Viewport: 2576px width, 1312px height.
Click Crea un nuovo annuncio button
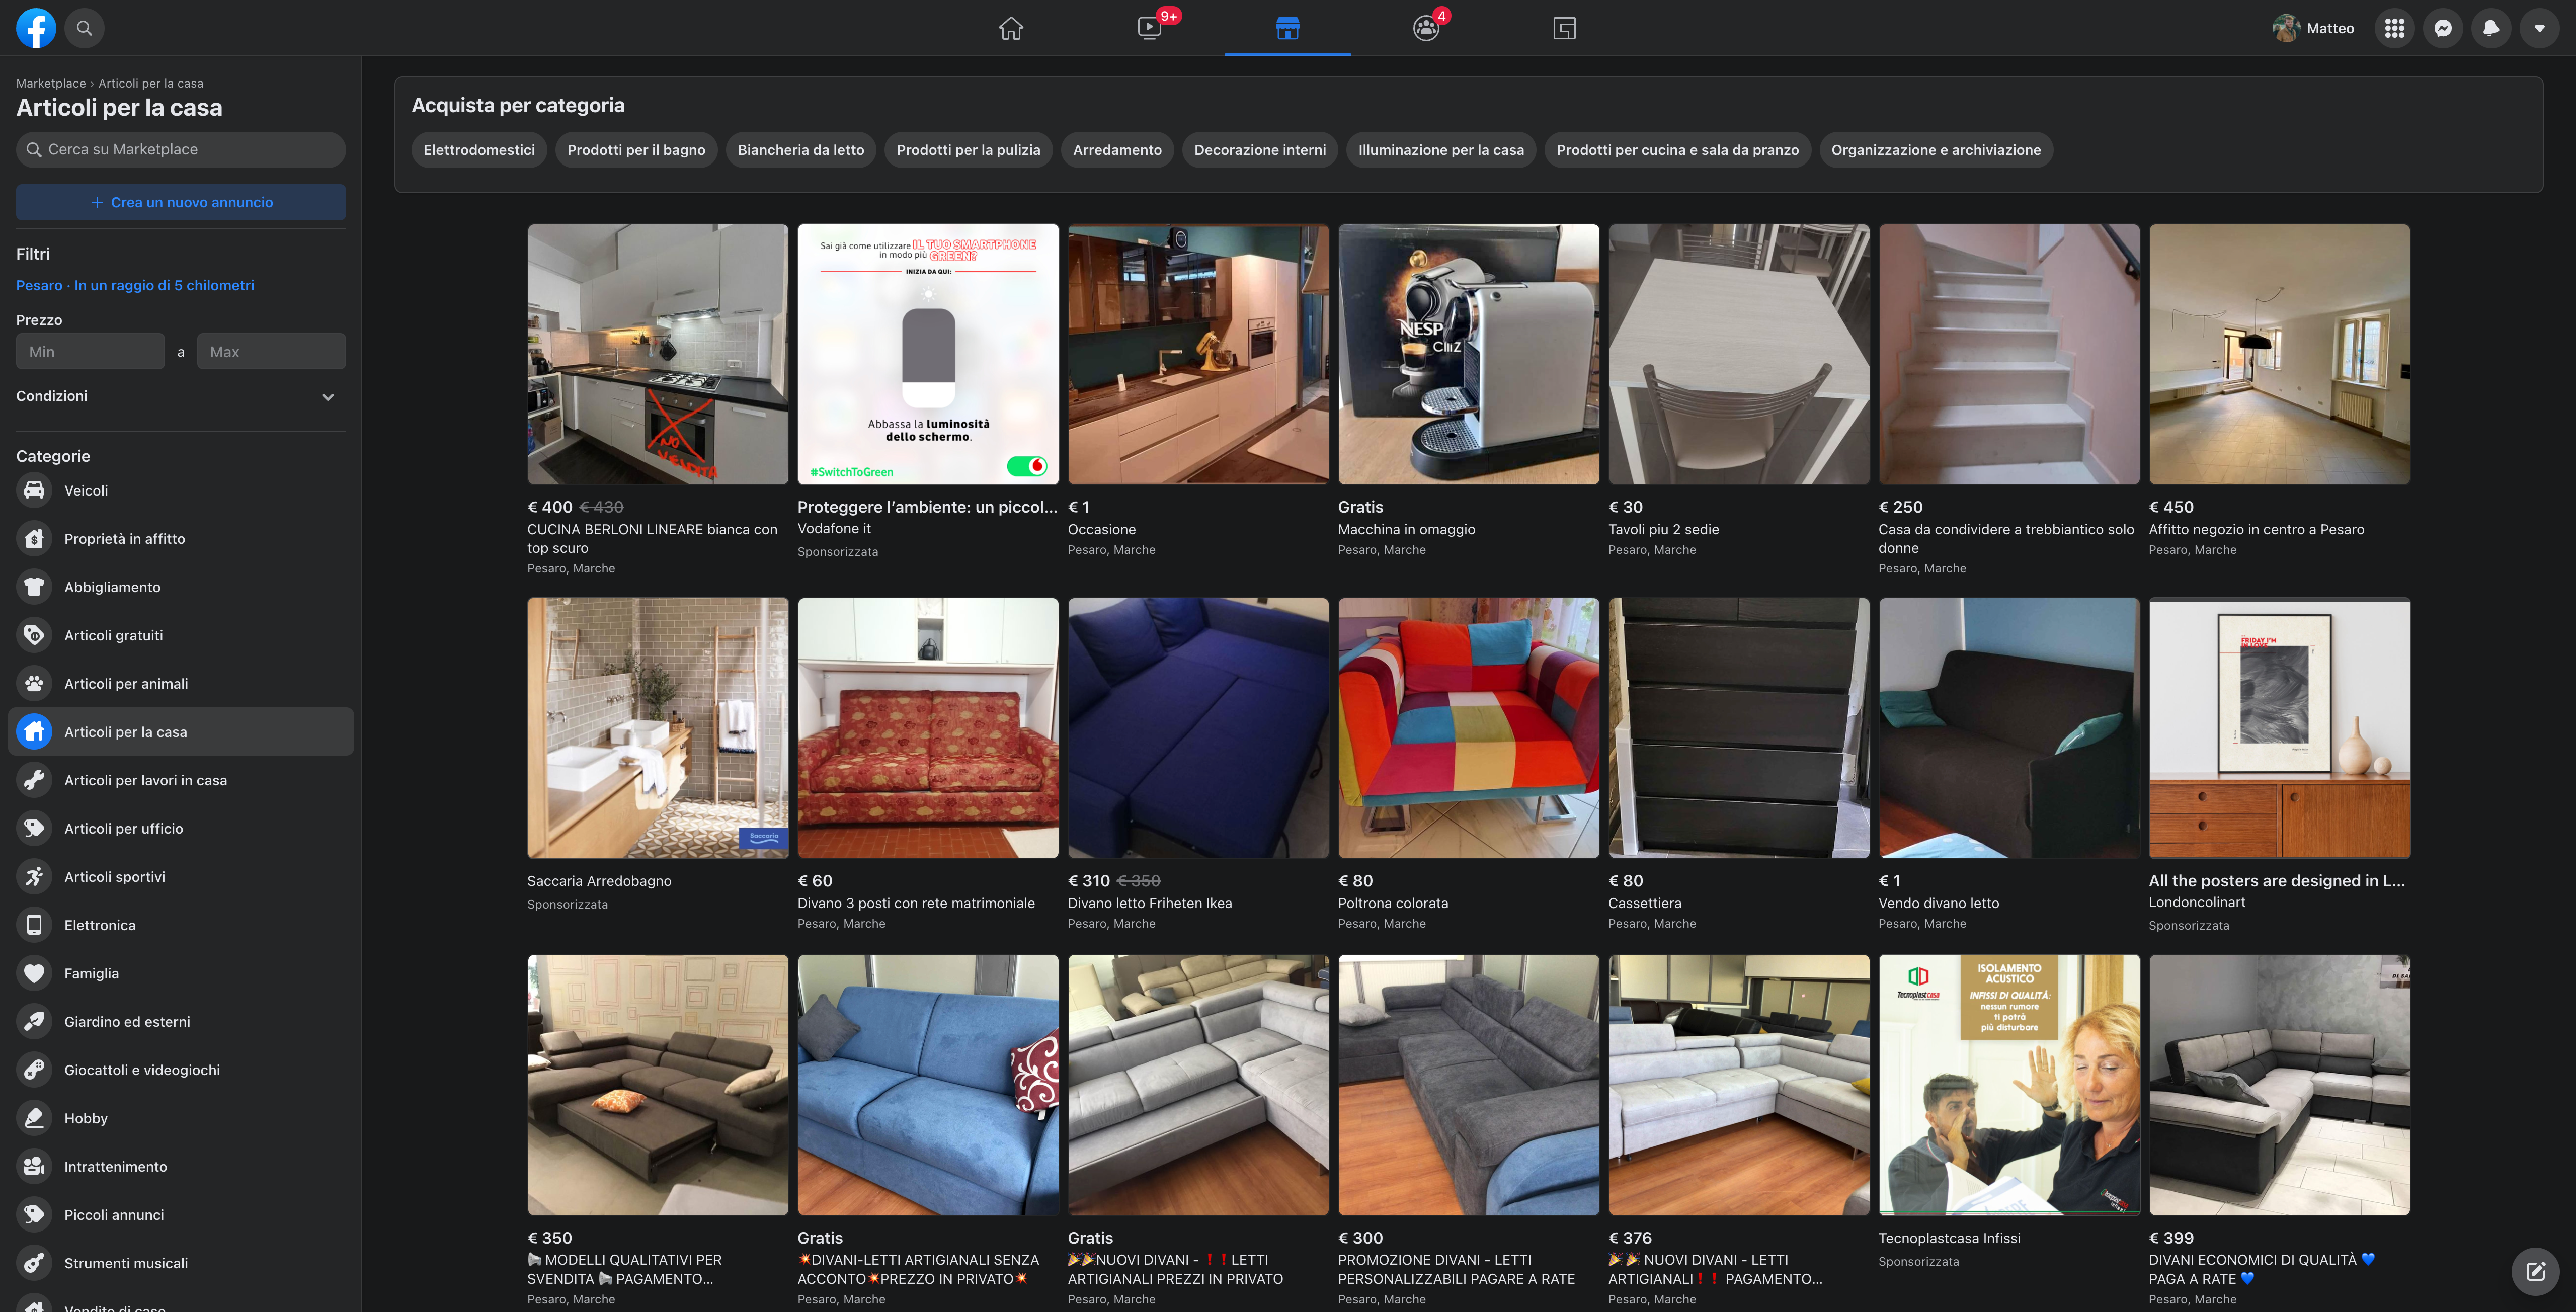tap(181, 202)
